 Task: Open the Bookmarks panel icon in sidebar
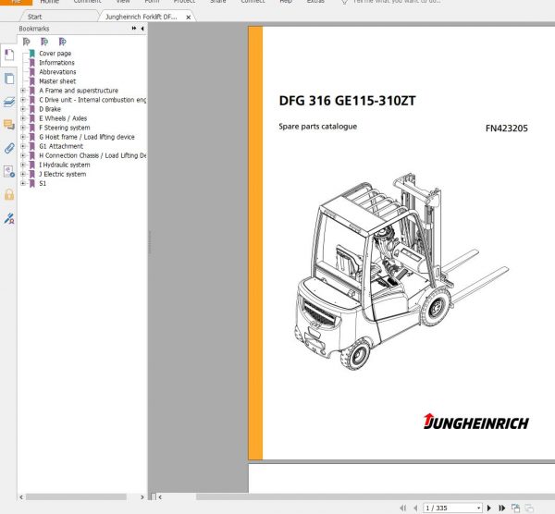click(x=8, y=55)
